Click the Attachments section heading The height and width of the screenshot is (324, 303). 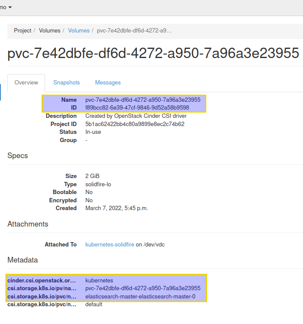click(x=28, y=224)
